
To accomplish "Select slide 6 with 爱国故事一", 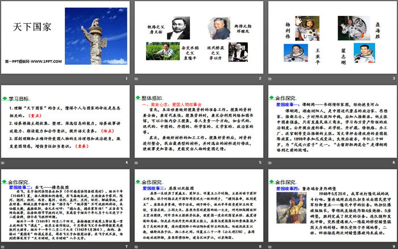I will click(x=333, y=121).
